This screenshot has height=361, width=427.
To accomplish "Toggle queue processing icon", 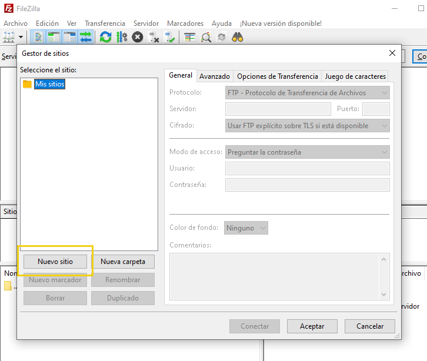I will tap(122, 37).
